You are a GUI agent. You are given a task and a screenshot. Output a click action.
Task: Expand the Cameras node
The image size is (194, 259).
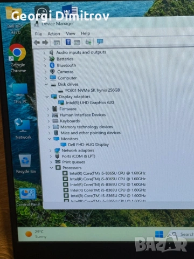point(45,72)
